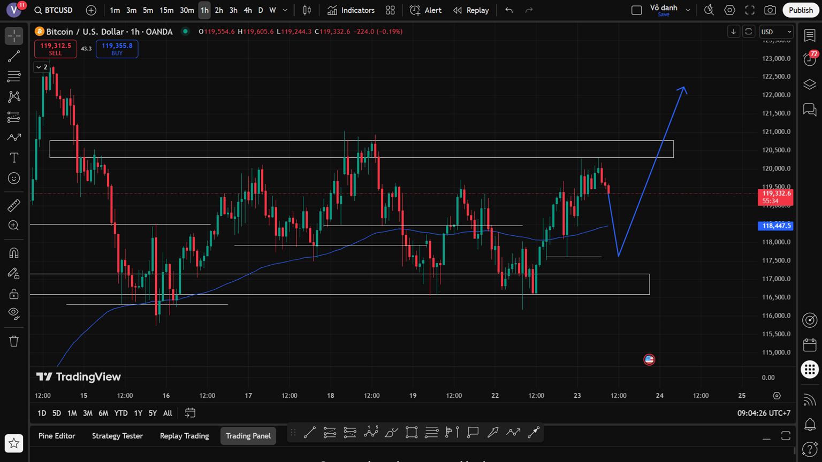
Task: Select the daily D timeframe
Action: tap(261, 10)
